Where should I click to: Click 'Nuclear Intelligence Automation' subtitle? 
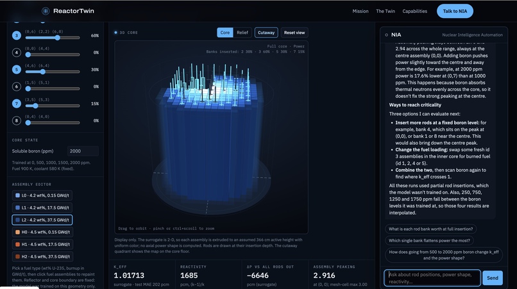coord(473,35)
